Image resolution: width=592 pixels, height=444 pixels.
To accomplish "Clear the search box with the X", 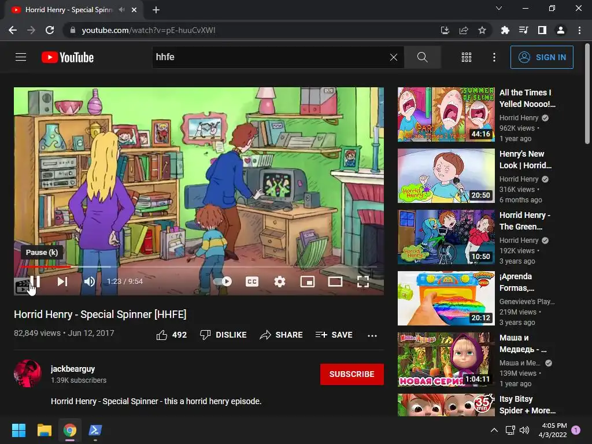I will pos(393,57).
